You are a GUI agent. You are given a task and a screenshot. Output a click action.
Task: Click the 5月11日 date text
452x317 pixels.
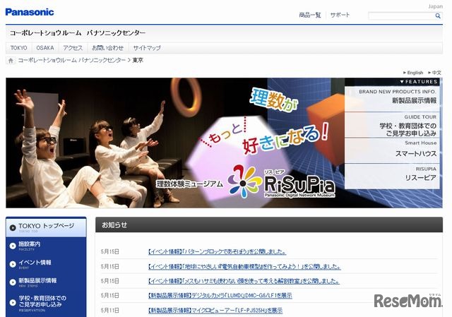click(x=110, y=311)
